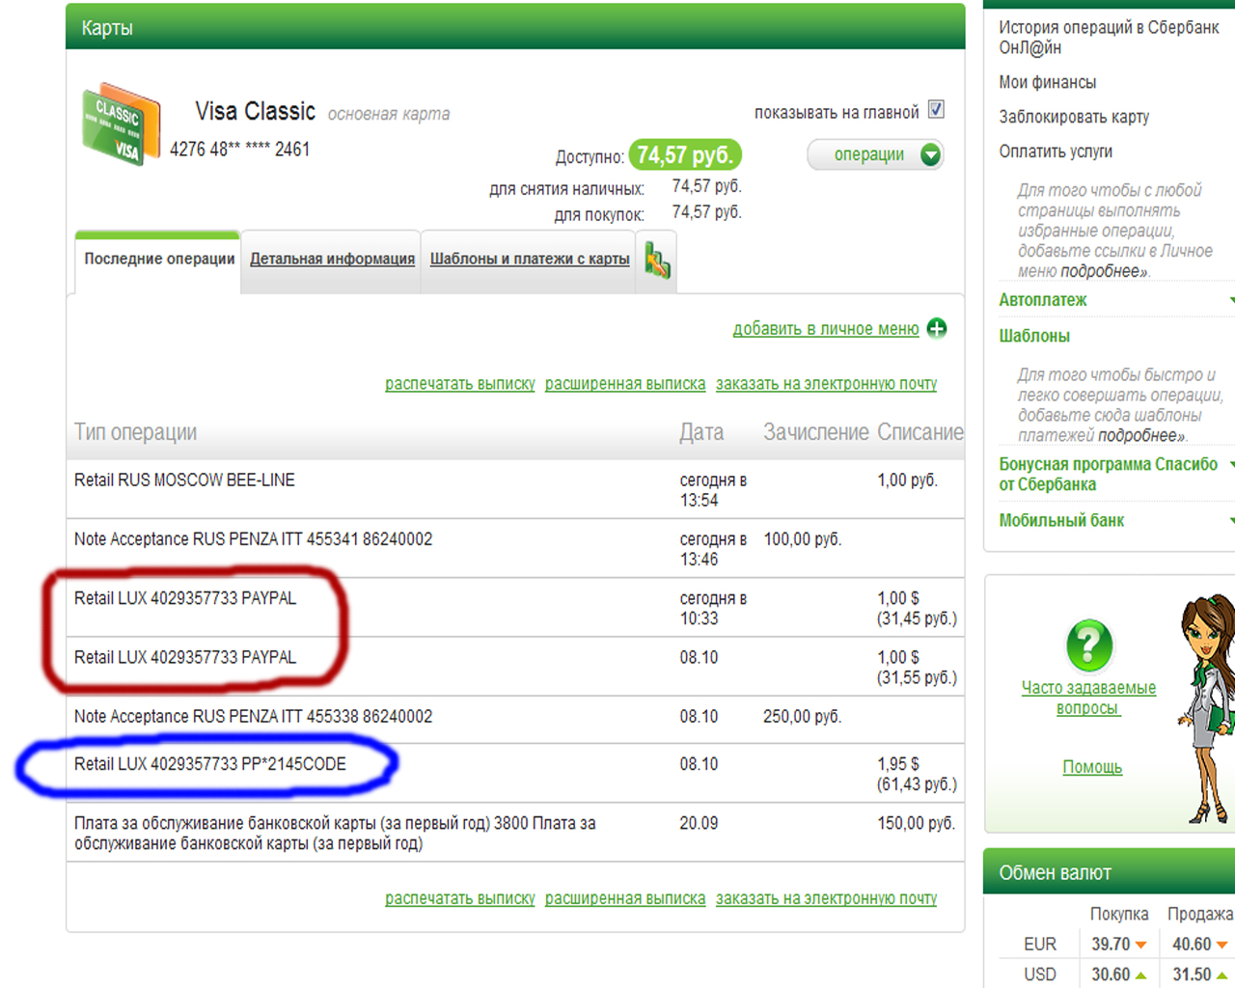Open Часто задаваемые вопросы link
The width and height of the screenshot is (1235, 988).
click(1088, 698)
